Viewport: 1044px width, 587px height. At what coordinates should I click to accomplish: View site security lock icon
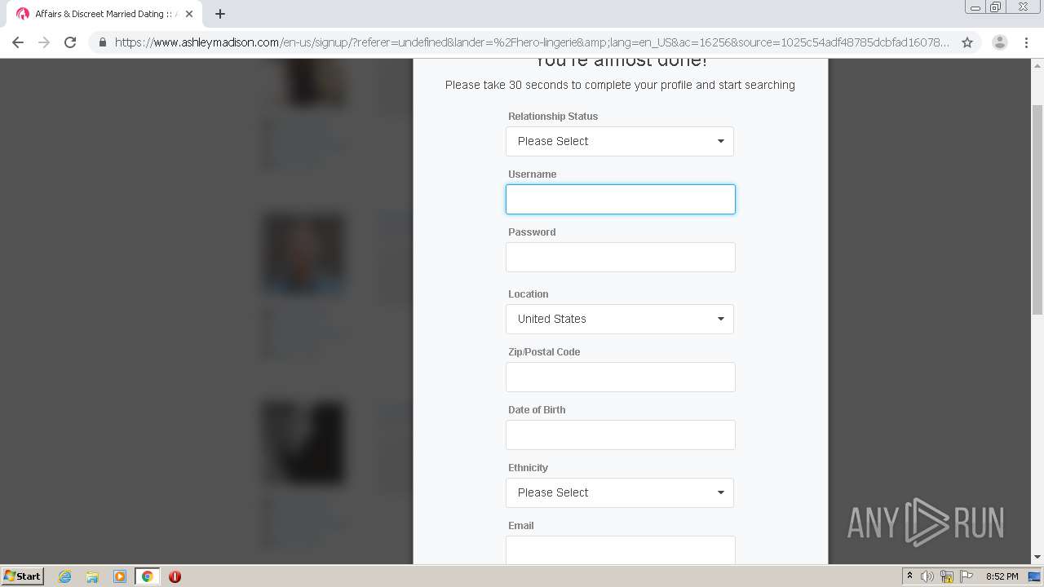tap(102, 42)
